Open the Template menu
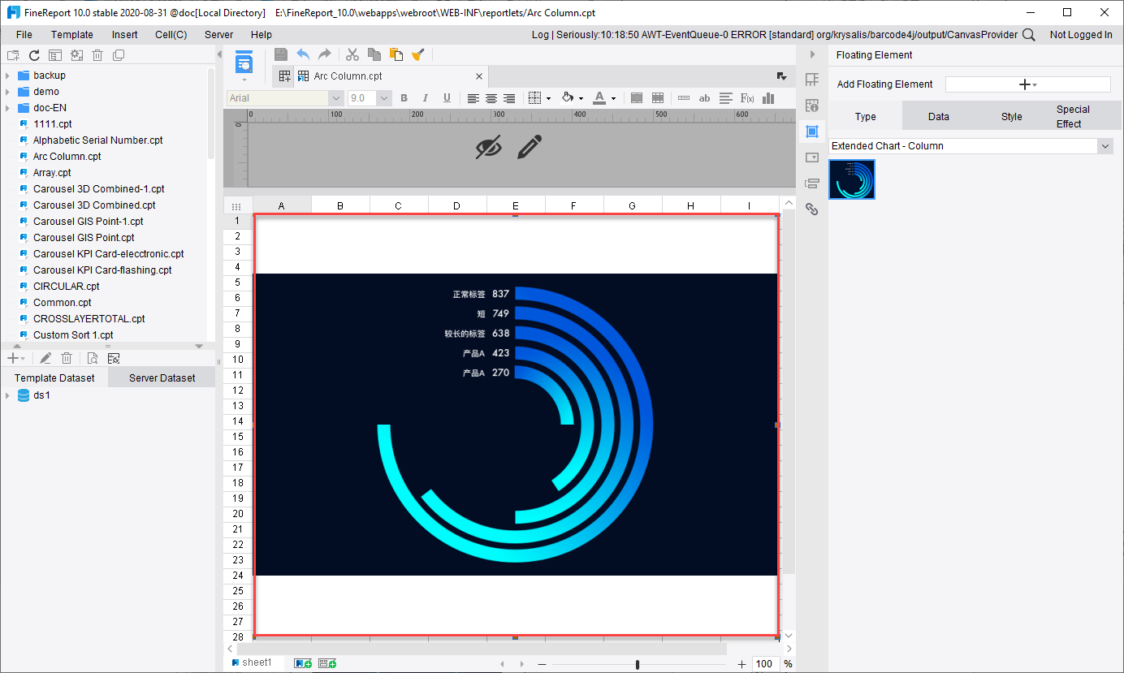The height and width of the screenshot is (673, 1124). (x=71, y=35)
